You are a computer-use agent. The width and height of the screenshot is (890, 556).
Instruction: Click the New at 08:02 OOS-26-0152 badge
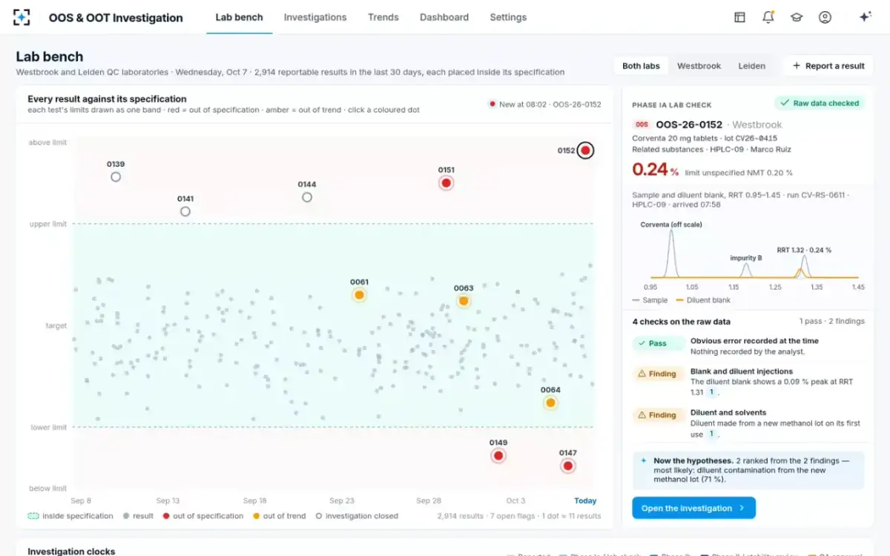(x=545, y=105)
